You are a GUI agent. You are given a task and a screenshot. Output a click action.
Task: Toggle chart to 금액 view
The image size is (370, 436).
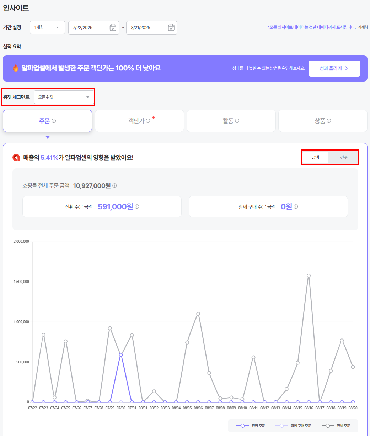point(315,157)
